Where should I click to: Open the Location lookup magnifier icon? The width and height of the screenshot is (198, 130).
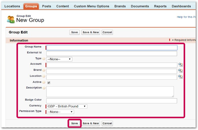pos(181,77)
